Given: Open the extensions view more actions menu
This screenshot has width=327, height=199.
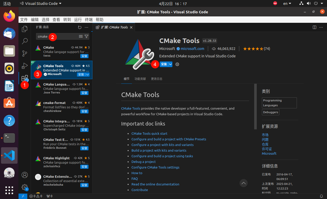Looking at the screenshot, I should 86,27.
